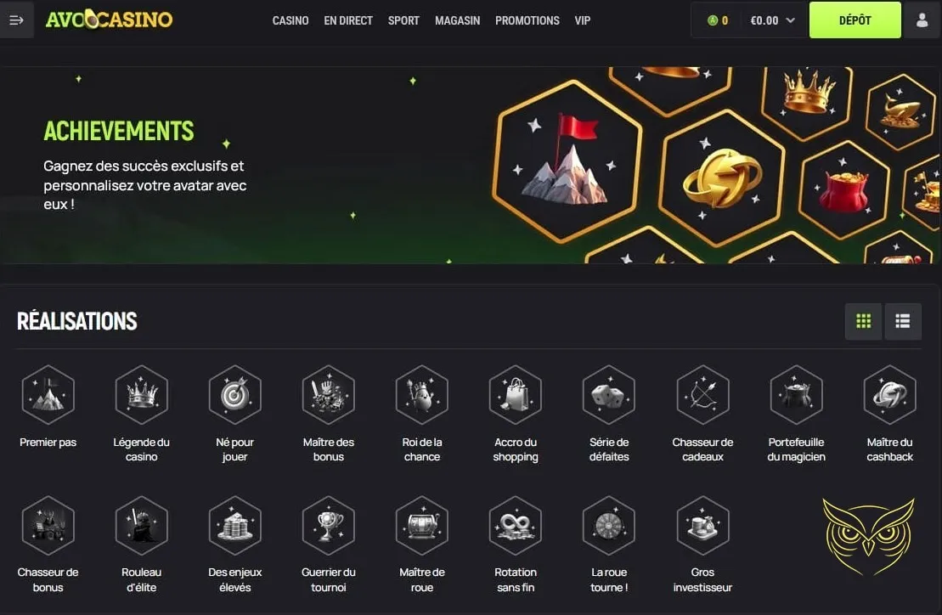Select the La roue tourne wheel badge
The height and width of the screenshot is (615, 942).
coord(609,526)
